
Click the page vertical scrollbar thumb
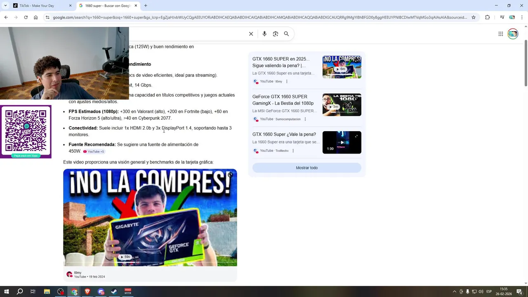click(526, 63)
